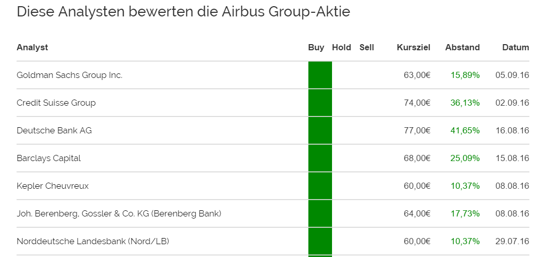Select Deutsche Bank AG analyst name
552x257 pixels.
click(x=54, y=131)
